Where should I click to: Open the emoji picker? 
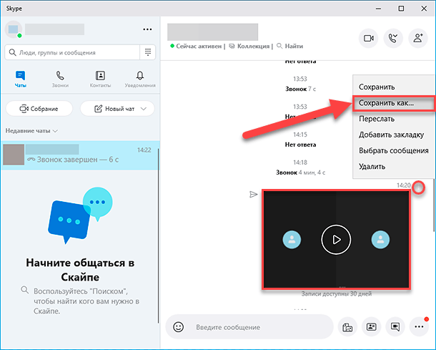point(178,327)
